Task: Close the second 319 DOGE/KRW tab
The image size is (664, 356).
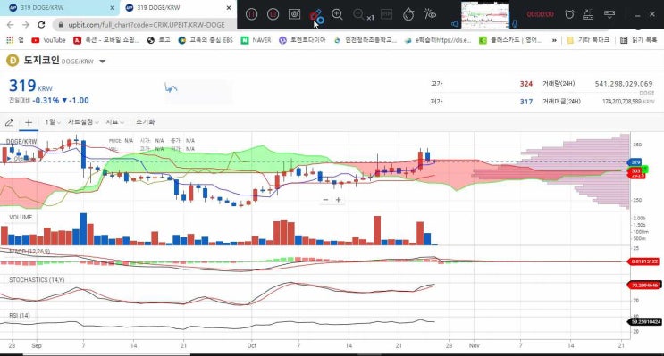Action: 229,8
